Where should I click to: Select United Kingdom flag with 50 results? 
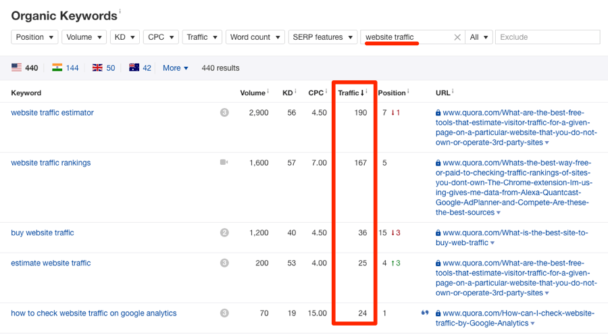(x=97, y=68)
